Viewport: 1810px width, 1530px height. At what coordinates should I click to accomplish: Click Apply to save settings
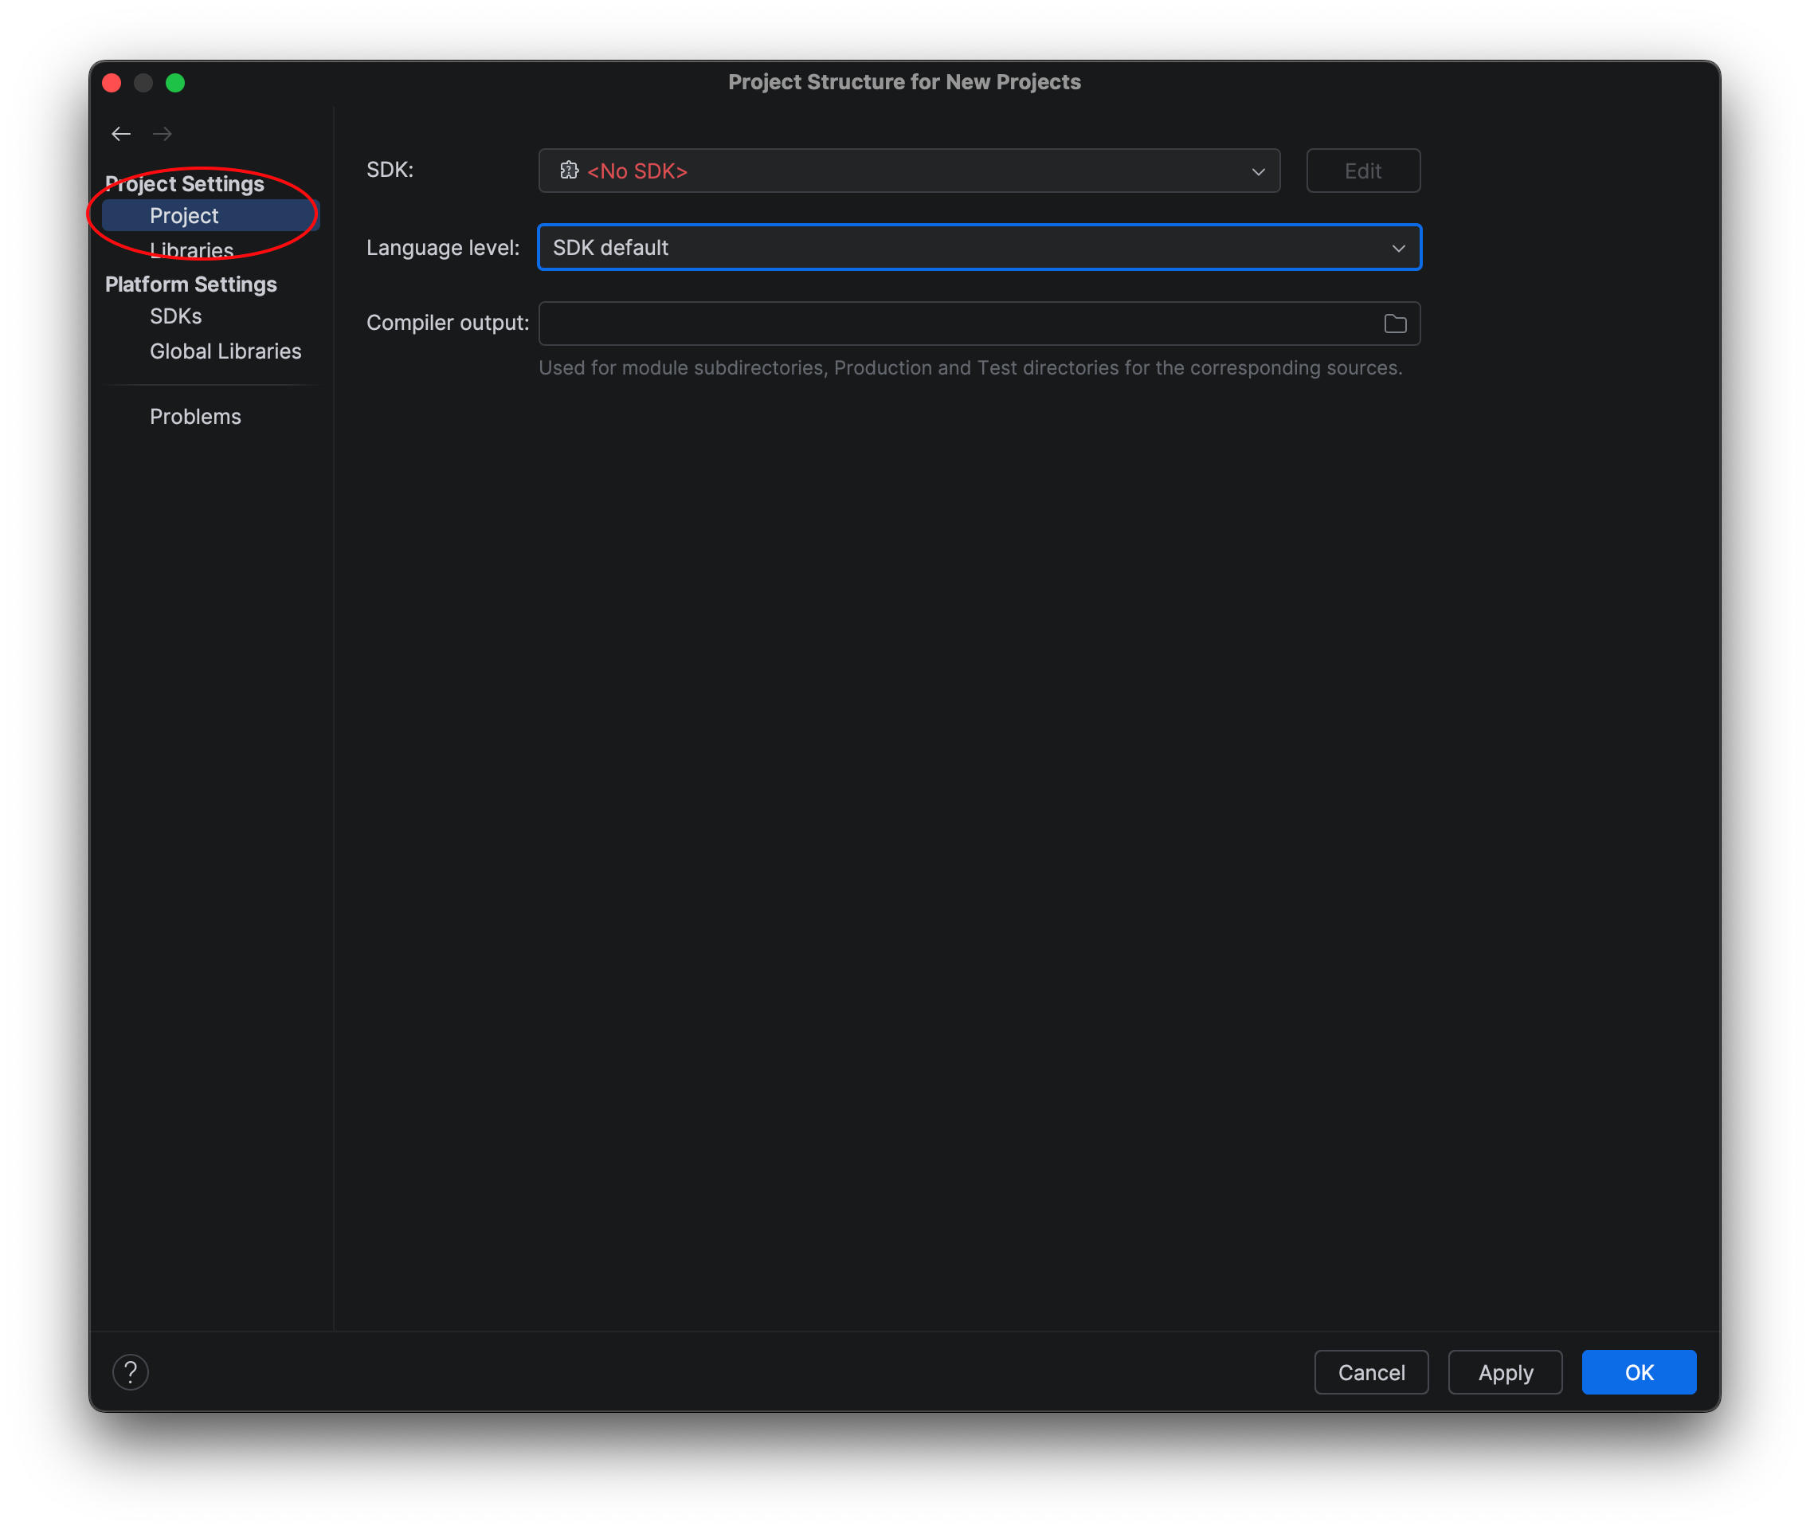coord(1505,1372)
